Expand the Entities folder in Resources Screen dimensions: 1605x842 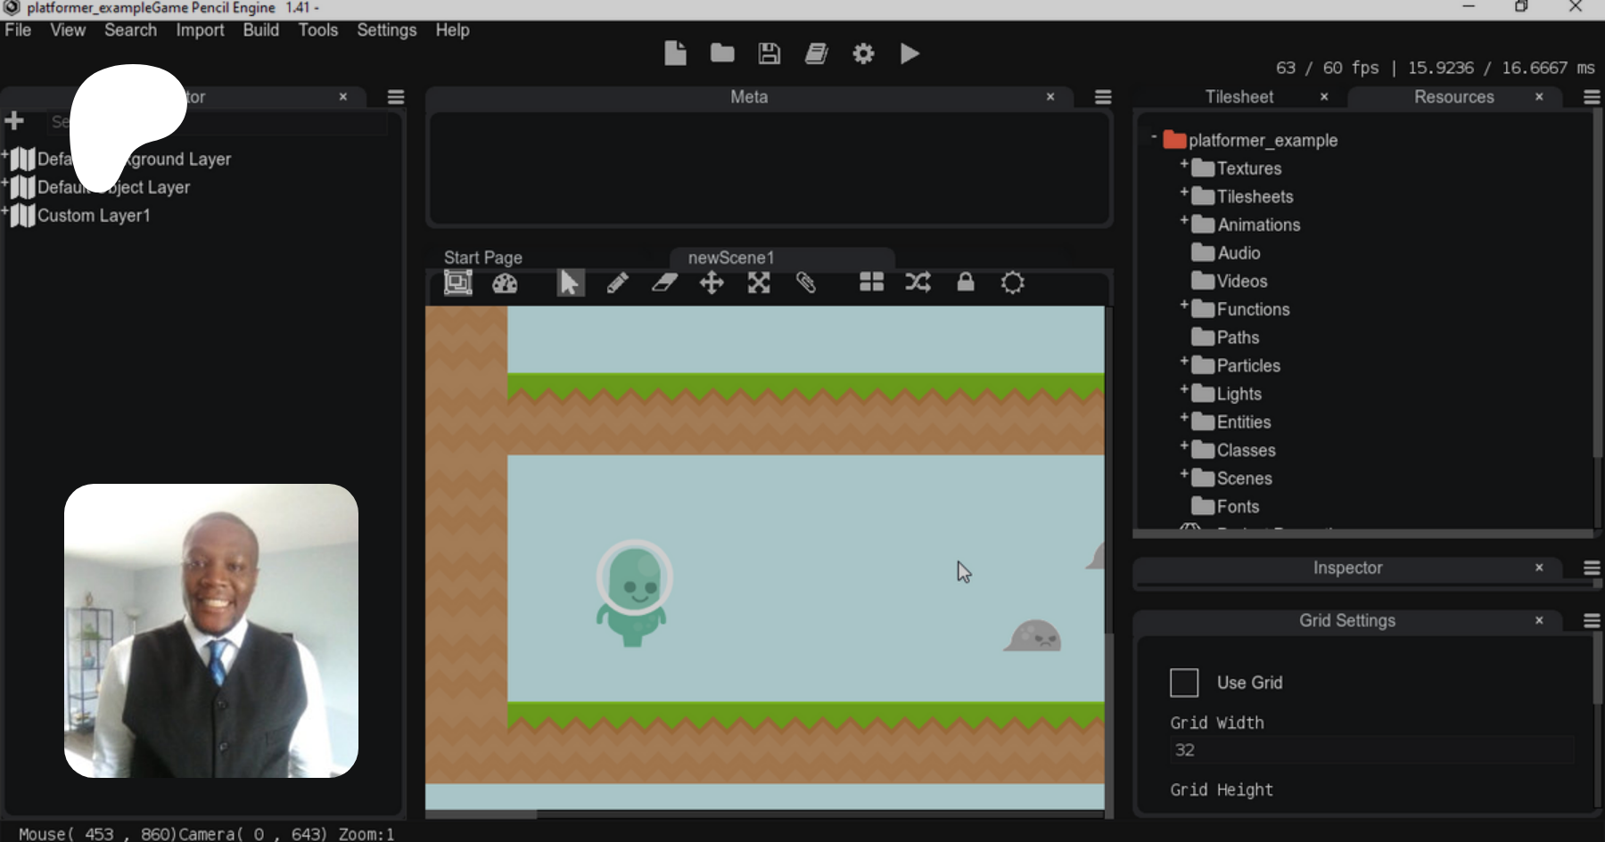tap(1184, 419)
